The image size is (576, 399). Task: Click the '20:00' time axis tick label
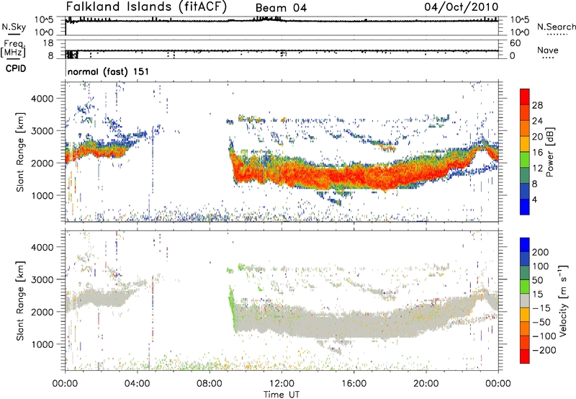tap(426, 383)
